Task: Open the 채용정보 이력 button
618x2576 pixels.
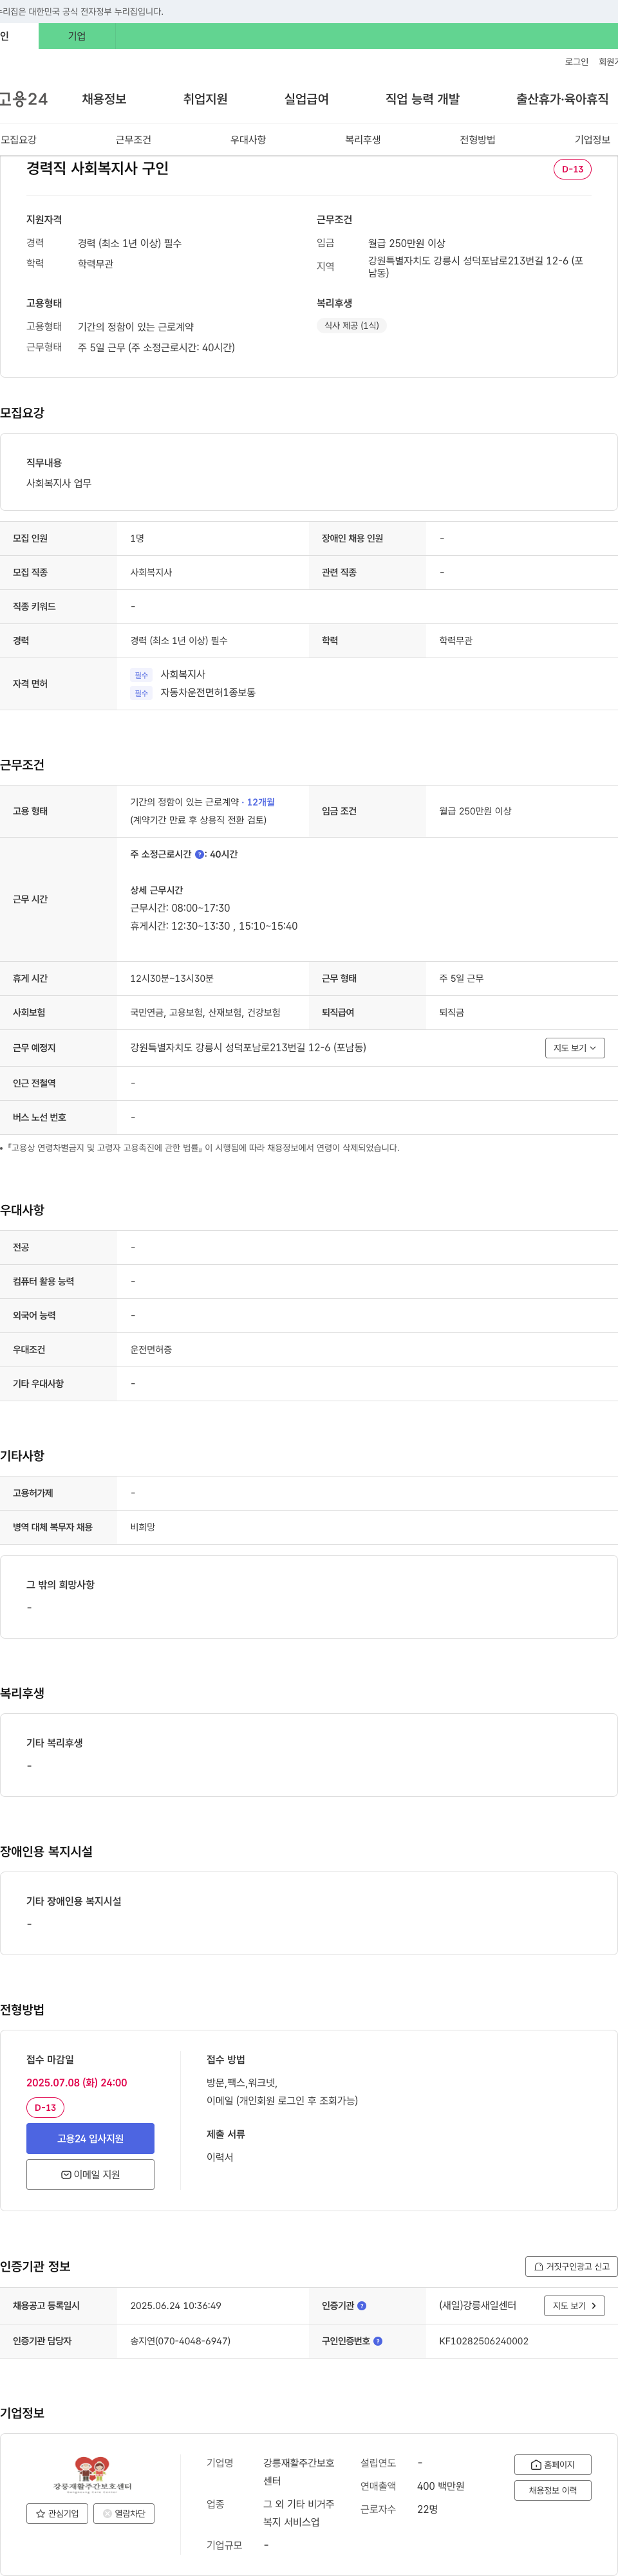Action: click(x=553, y=2490)
